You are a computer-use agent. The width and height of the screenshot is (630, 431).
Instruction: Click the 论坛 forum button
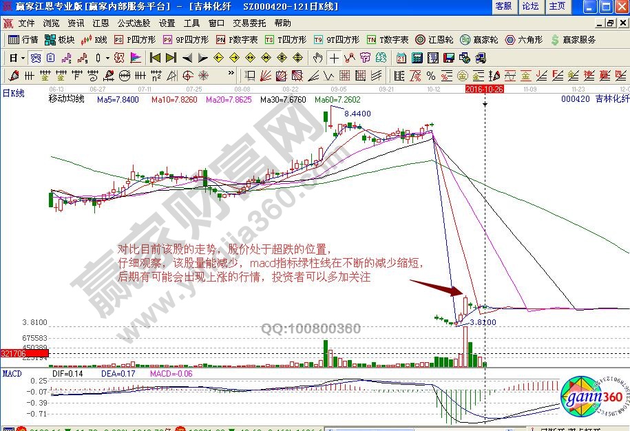530,6
